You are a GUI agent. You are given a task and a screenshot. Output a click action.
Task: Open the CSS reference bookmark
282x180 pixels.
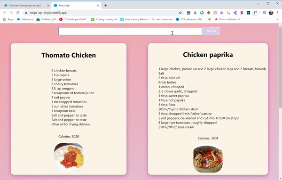(x=189, y=19)
